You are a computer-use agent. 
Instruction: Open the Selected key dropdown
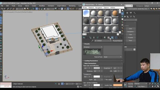140,84
